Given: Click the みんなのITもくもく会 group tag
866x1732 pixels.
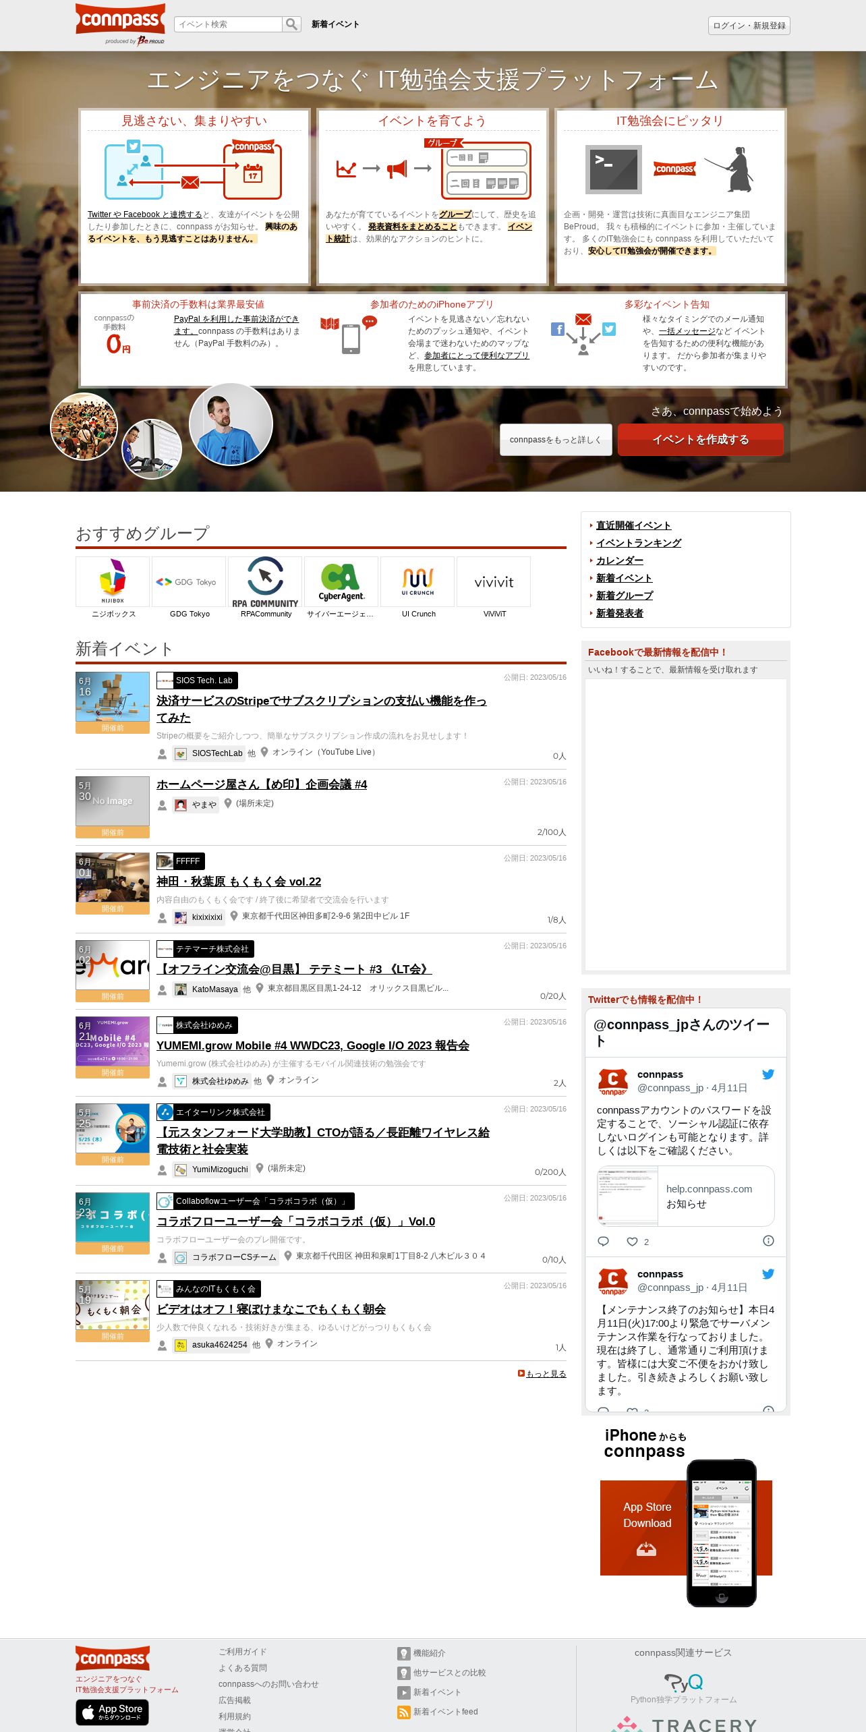Looking at the screenshot, I should [208, 1289].
